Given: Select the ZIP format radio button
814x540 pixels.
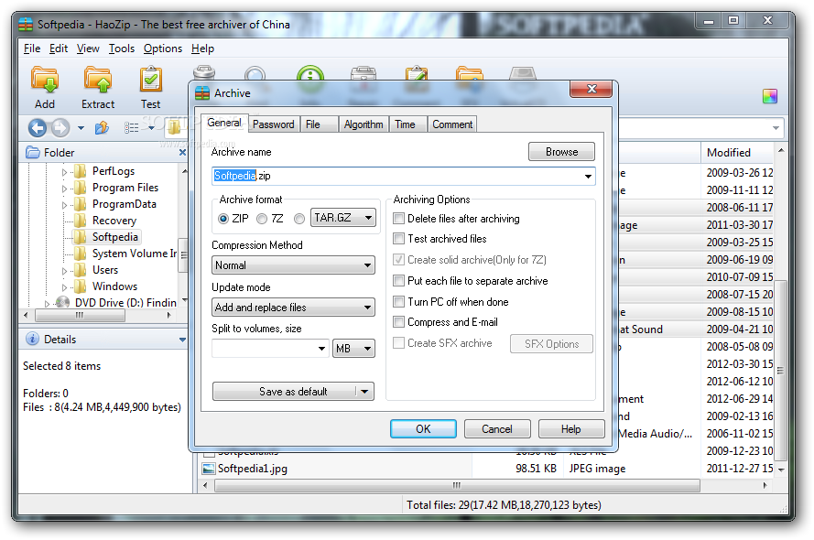Looking at the screenshot, I should (x=223, y=219).
